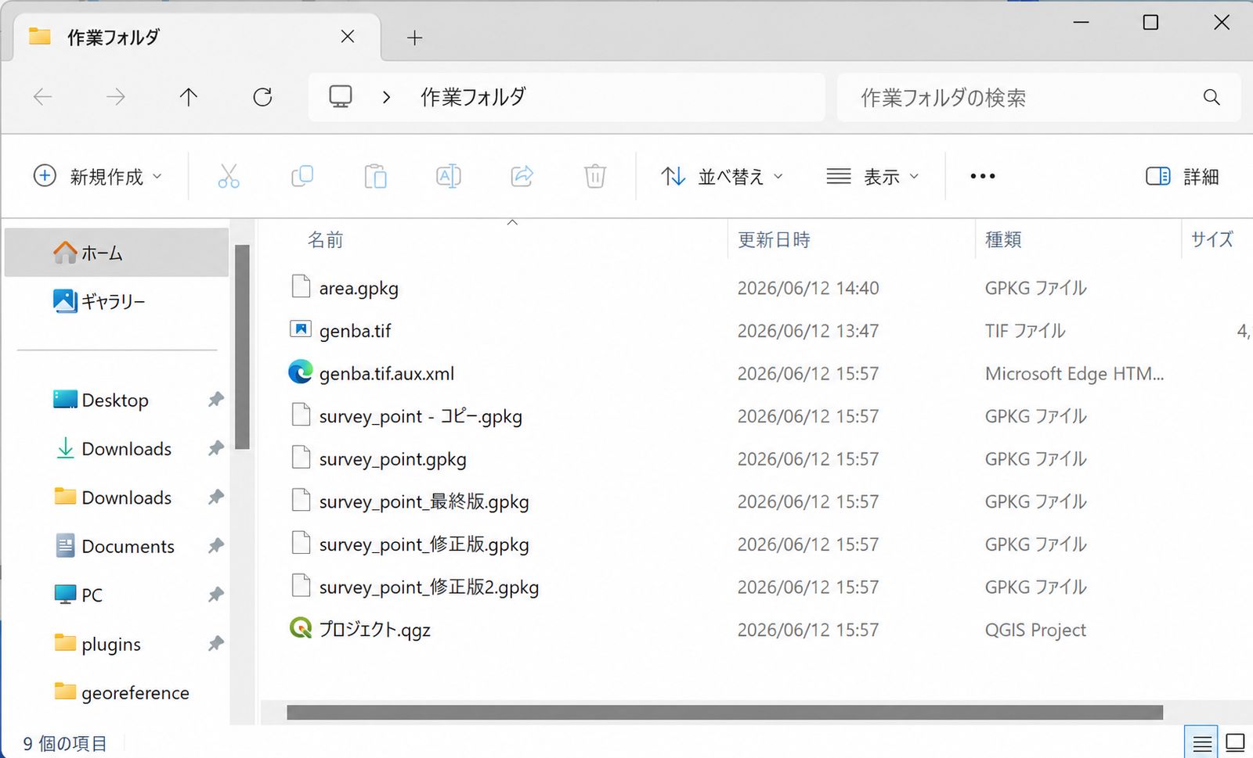Refresh the folder view

click(x=262, y=97)
